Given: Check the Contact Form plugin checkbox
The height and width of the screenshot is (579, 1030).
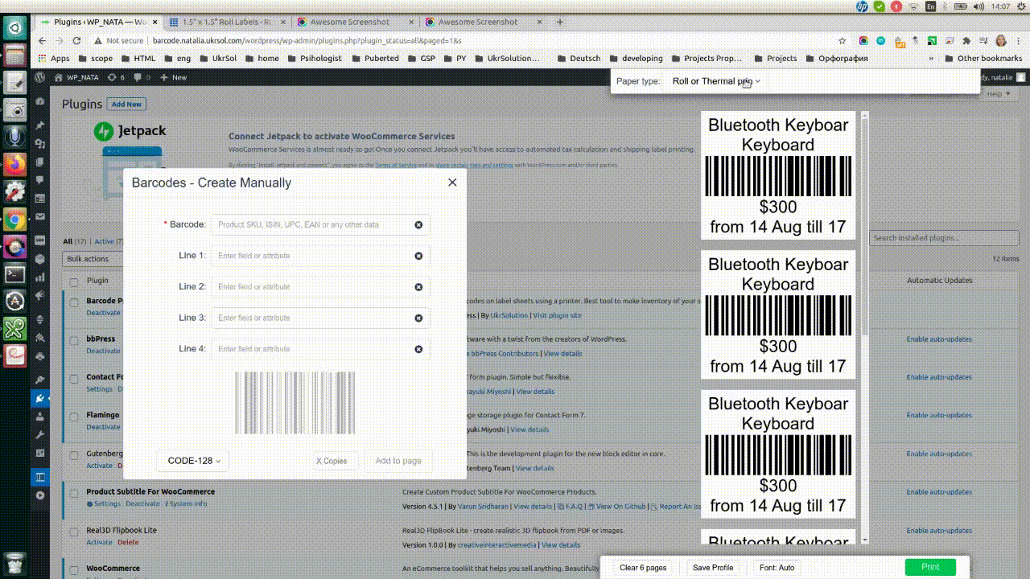Looking at the screenshot, I should tap(74, 378).
